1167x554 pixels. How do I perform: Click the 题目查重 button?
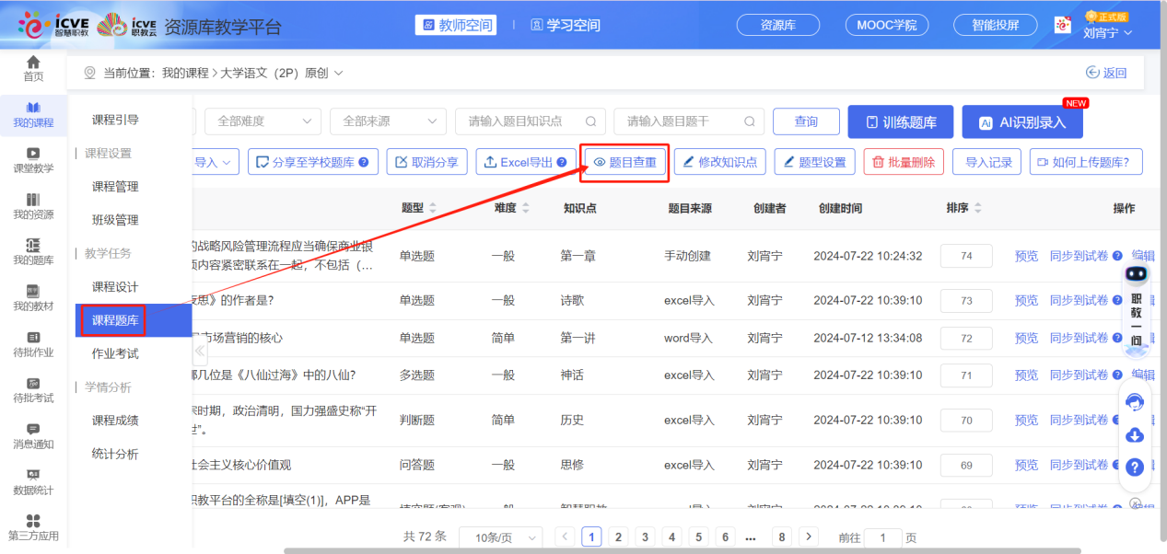pos(624,162)
